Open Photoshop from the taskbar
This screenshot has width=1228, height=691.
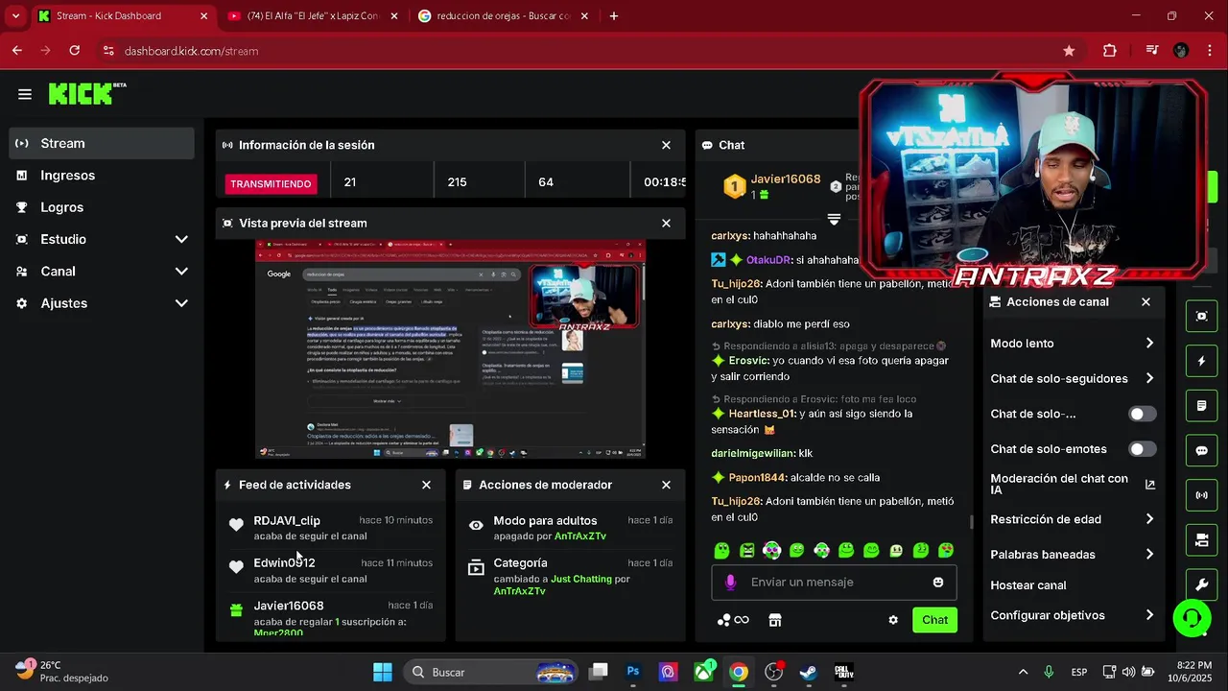coord(633,672)
